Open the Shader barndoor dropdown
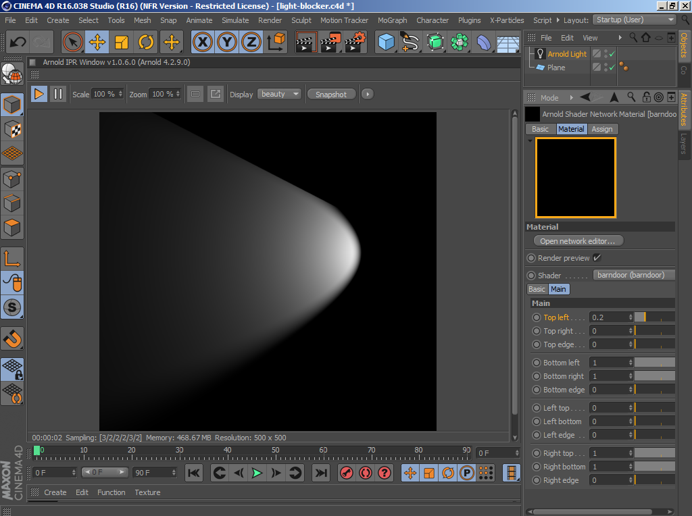 coord(634,275)
